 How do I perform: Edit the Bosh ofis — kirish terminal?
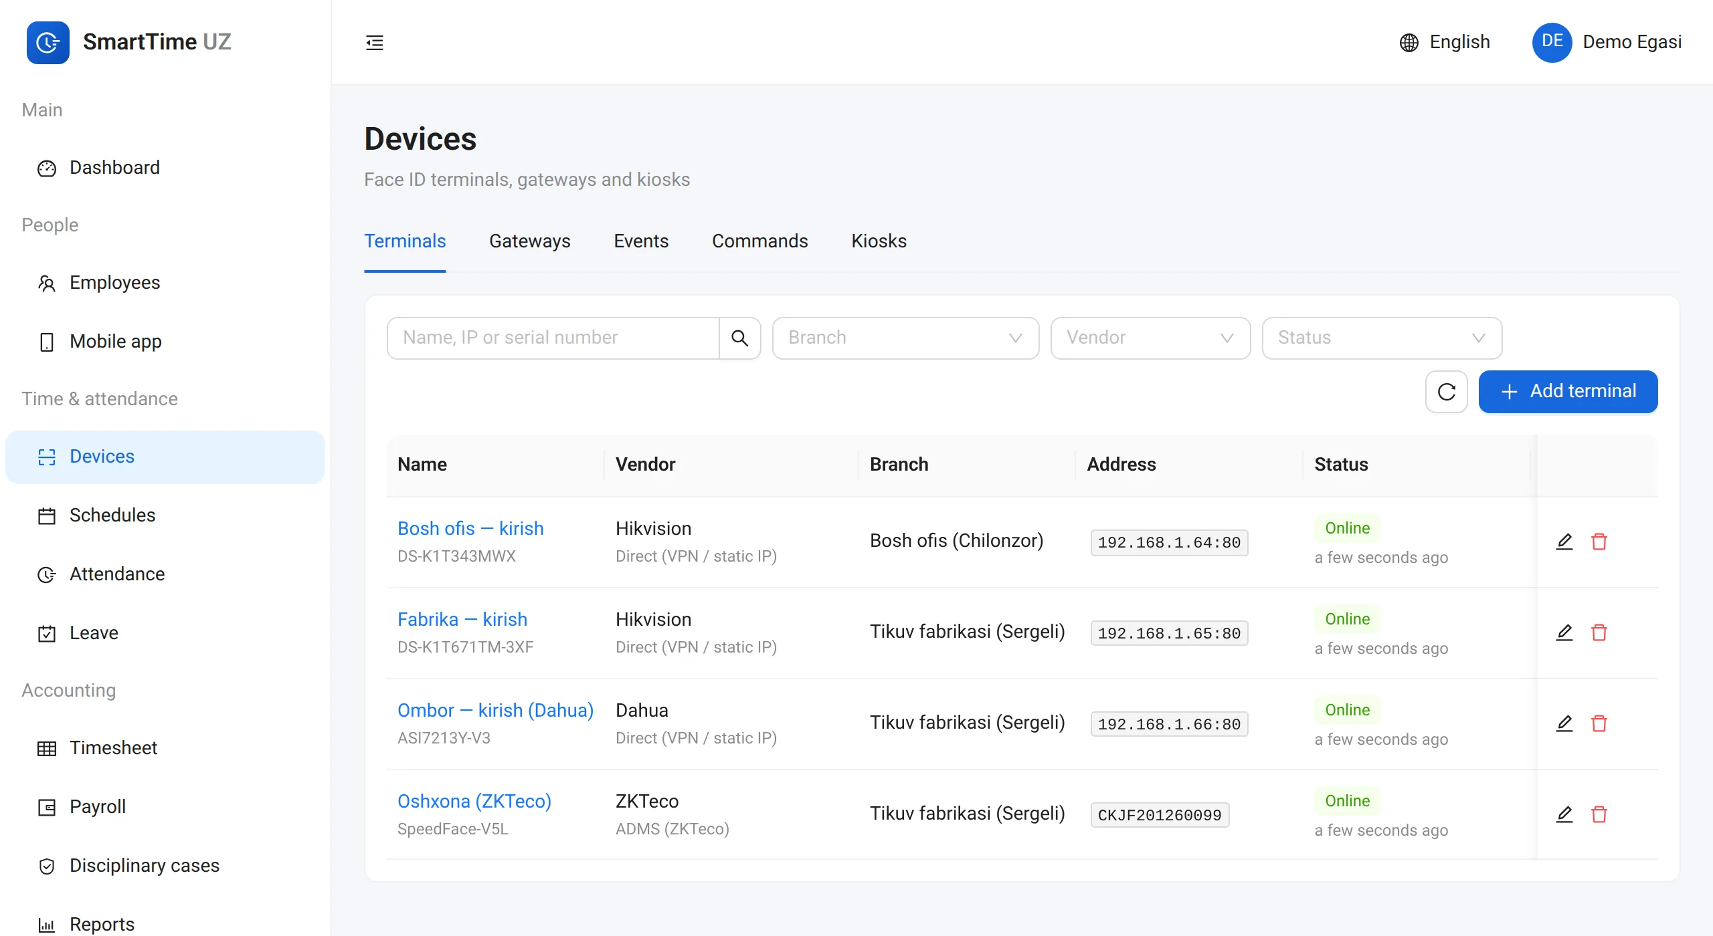[1564, 542]
